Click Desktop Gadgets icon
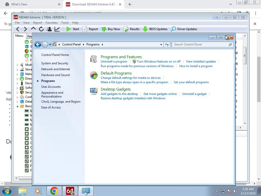Viewport: 261px width, 196px height. (x=94, y=91)
